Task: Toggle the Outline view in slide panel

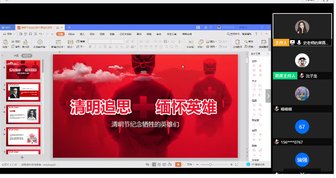Action: click(x=16, y=55)
